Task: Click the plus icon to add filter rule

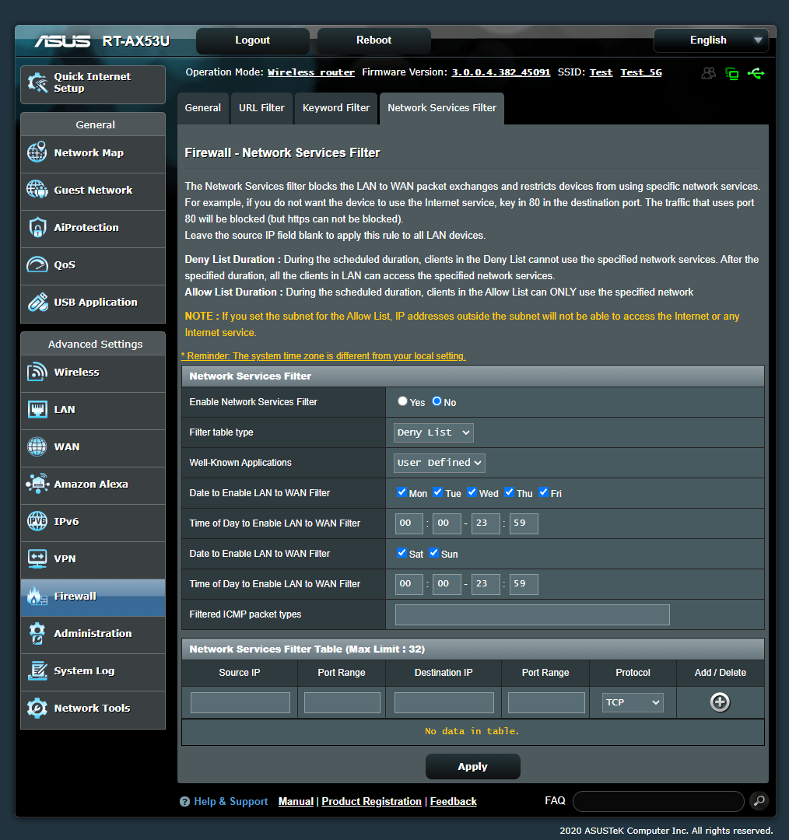Action: (719, 702)
